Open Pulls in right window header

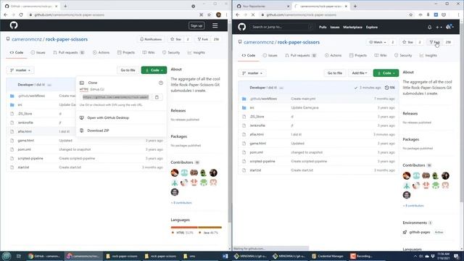[323, 28]
